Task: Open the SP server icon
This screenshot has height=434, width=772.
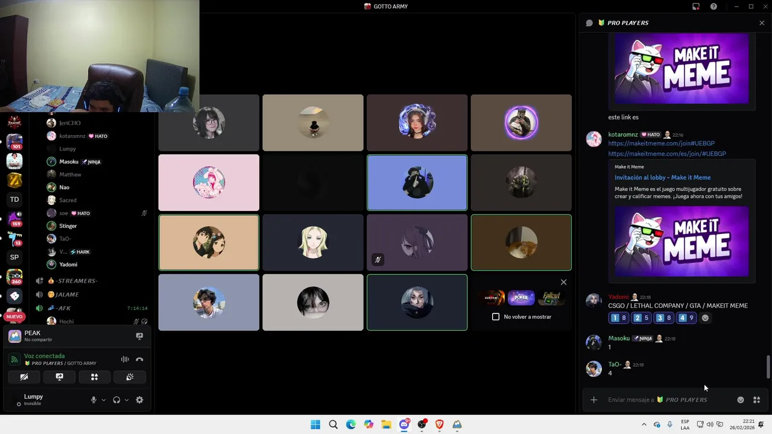Action: (x=14, y=257)
